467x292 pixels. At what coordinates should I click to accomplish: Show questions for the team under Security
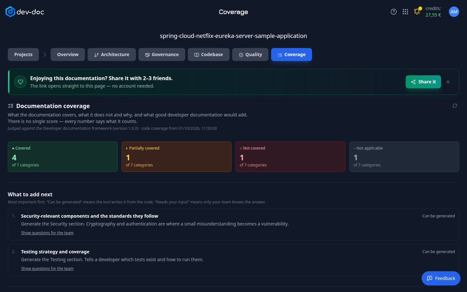(x=47, y=233)
